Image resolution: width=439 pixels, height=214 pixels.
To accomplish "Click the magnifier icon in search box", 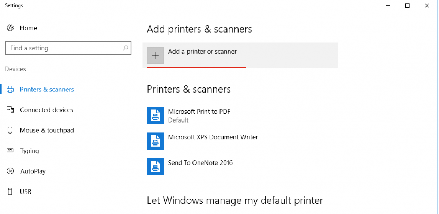I will (125, 48).
